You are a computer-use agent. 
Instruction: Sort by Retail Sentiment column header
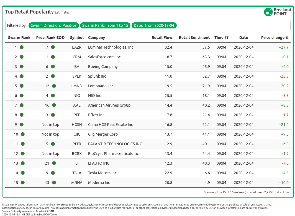click(194, 38)
